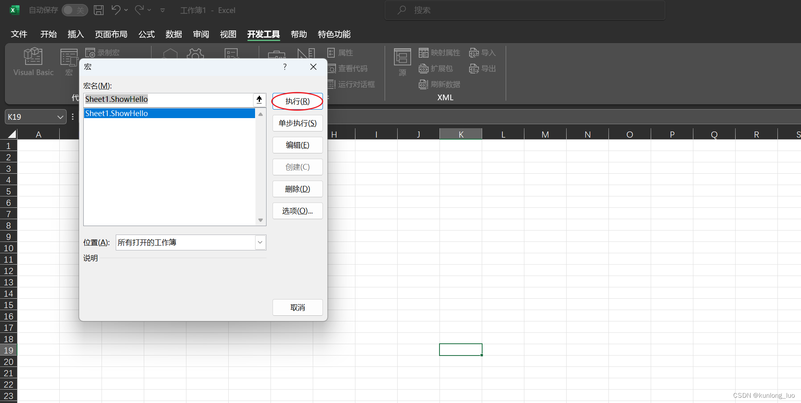Image resolution: width=801 pixels, height=403 pixels.
Task: Click the macro list scroll-down arrow
Action: point(260,220)
